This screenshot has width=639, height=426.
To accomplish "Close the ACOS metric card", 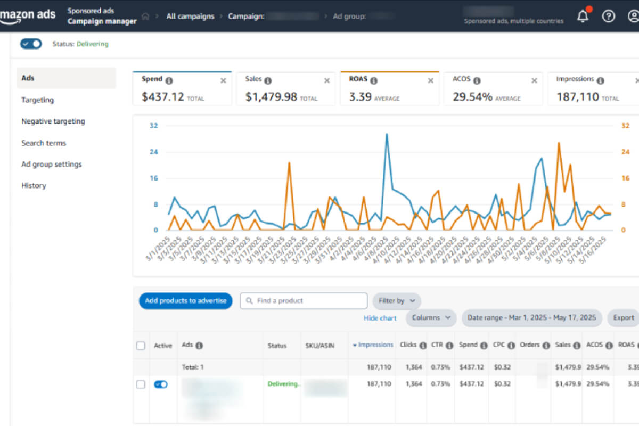I will click(x=534, y=80).
